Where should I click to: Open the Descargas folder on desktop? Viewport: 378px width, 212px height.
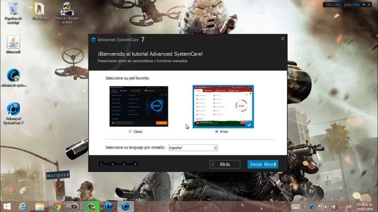point(40,11)
